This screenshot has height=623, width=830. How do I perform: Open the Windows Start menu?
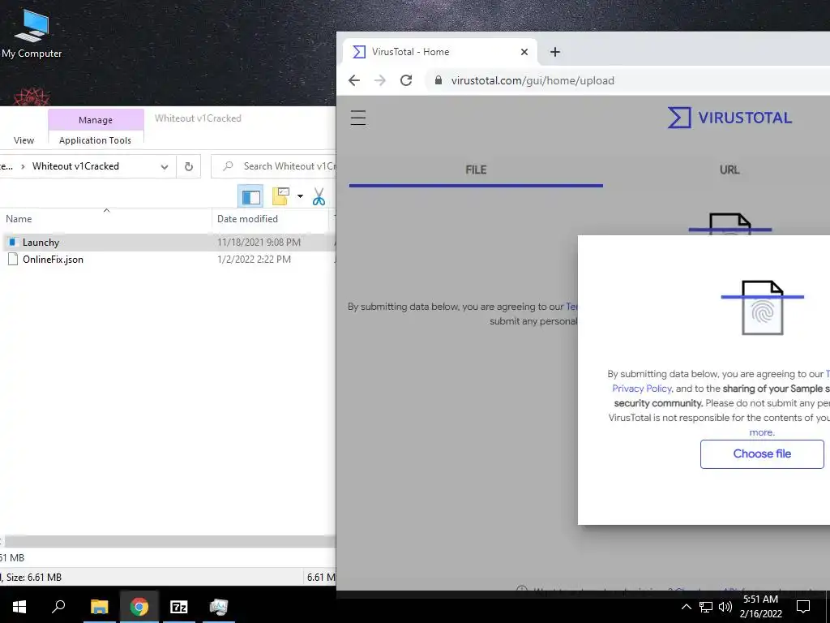pos(19,607)
